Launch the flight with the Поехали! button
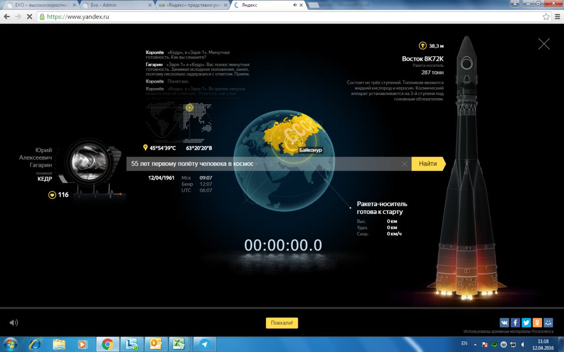Image resolution: width=564 pixels, height=352 pixels. pyautogui.click(x=282, y=323)
